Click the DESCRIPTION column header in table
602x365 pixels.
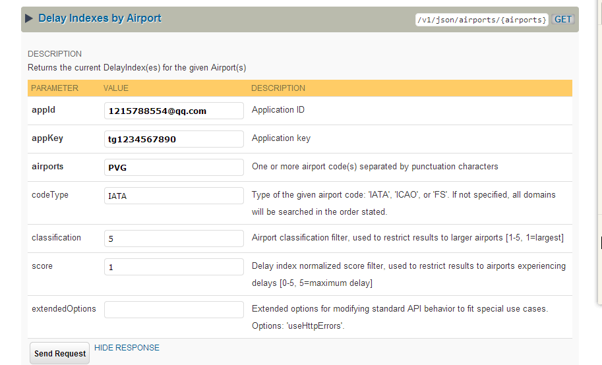tap(278, 88)
